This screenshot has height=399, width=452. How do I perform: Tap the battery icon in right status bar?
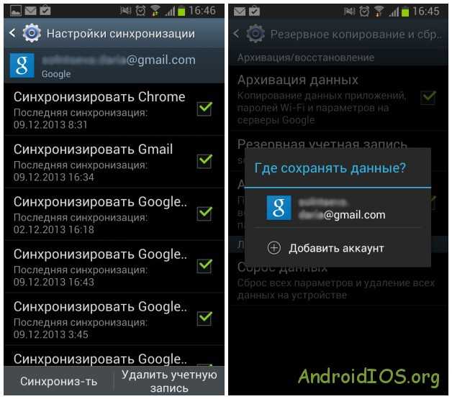tap(405, 12)
